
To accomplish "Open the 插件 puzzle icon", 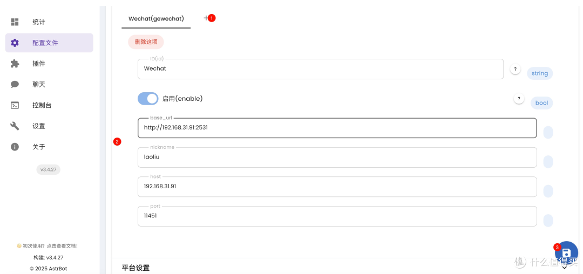I will [x=15, y=64].
